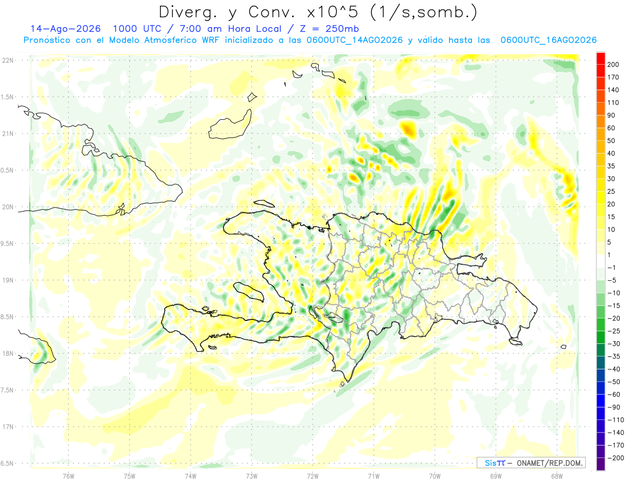Click the colorbar value '40'

click(x=611, y=154)
